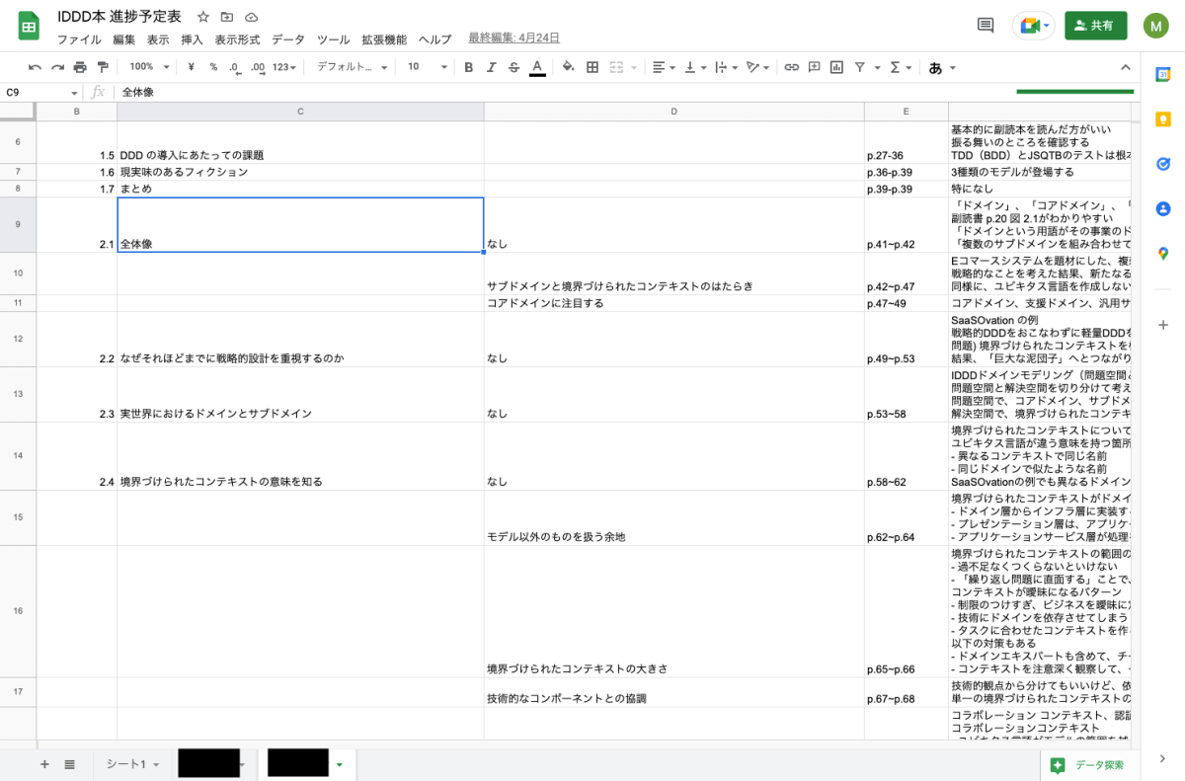Click the print icon

click(79, 67)
